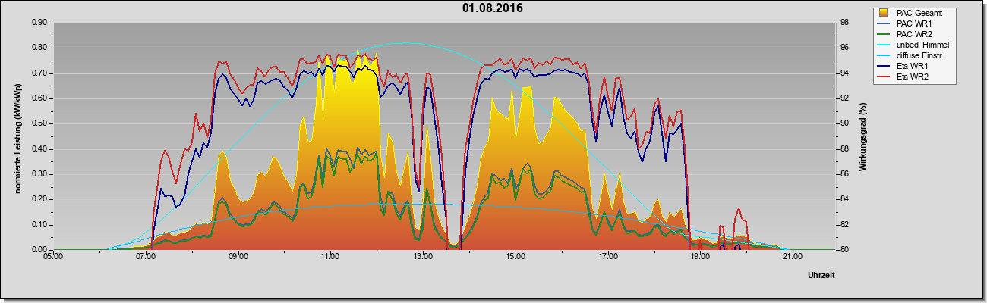Click the chart title 01.08.2016
Viewport: 987px width, 303px height.
point(493,8)
